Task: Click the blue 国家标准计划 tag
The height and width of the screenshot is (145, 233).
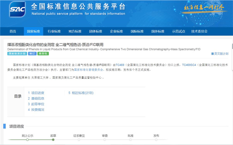Action: coord(17,53)
